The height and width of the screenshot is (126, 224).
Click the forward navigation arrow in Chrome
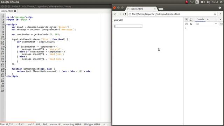pyautogui.click(x=120, y=14)
